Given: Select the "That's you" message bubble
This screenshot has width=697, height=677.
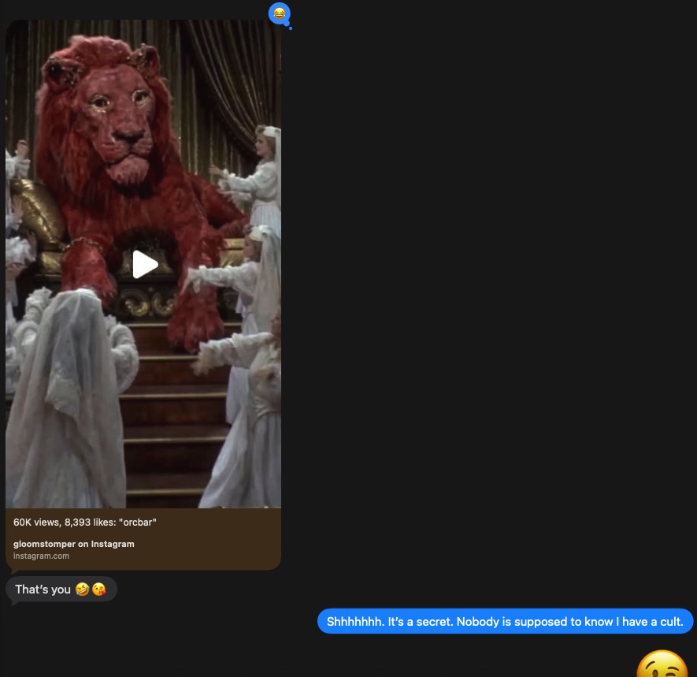Looking at the screenshot, I should (61, 590).
